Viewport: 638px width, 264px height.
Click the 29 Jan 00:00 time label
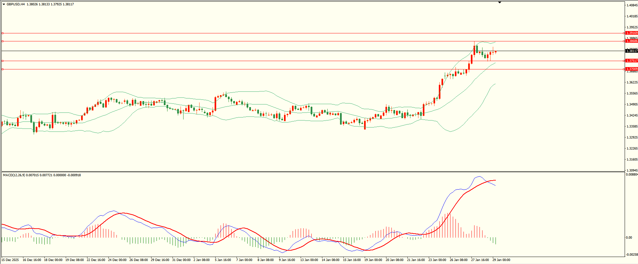pyautogui.click(x=501, y=260)
